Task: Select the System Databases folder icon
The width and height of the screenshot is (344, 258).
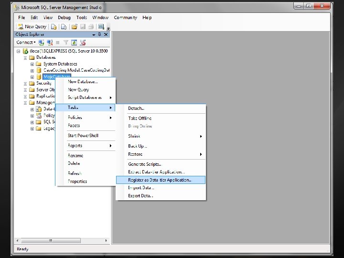Action: 39,64
